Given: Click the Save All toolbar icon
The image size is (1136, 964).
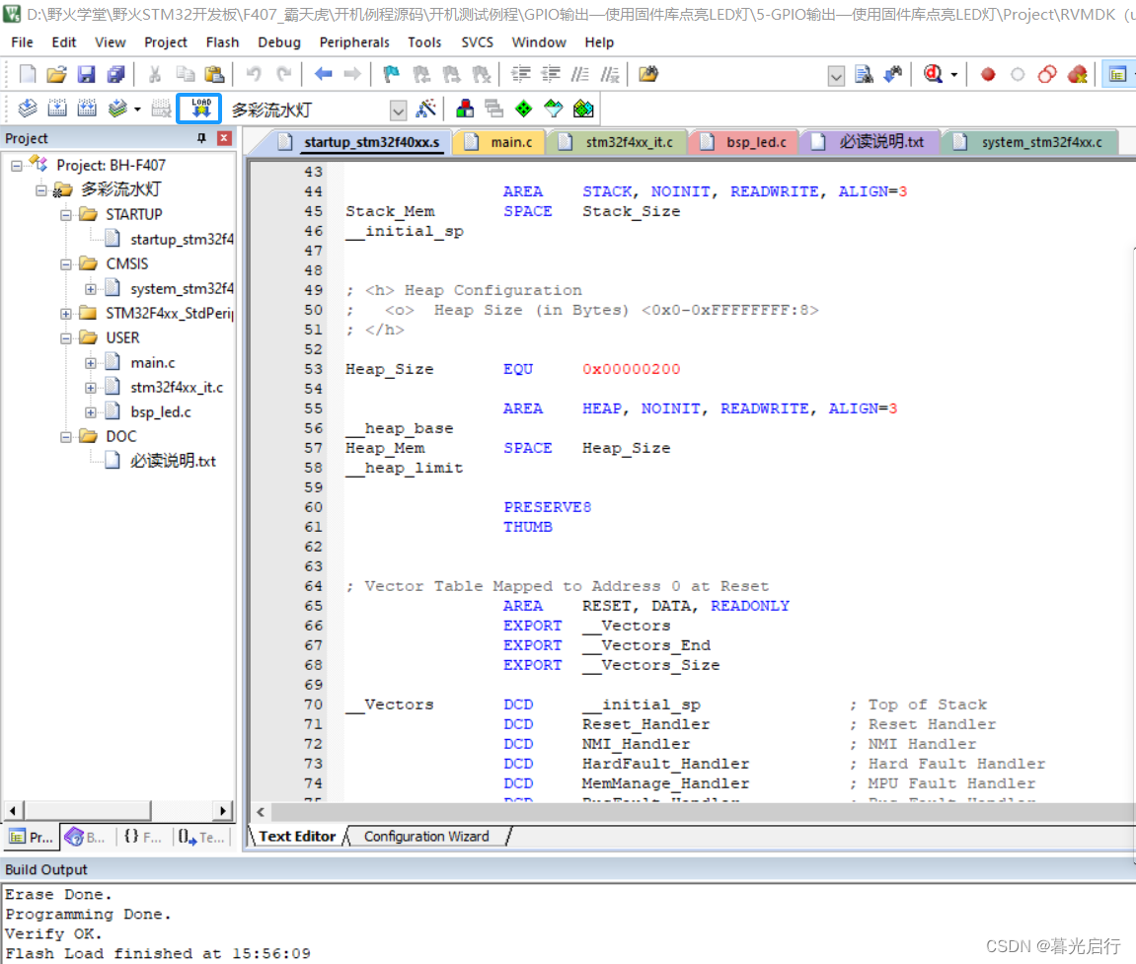Looking at the screenshot, I should point(115,74).
